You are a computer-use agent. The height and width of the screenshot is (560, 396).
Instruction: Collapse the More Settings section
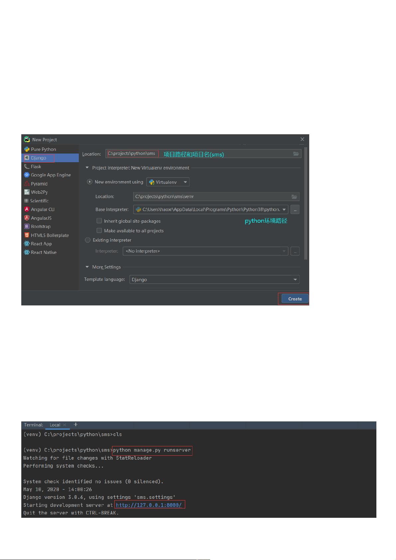tap(87, 267)
